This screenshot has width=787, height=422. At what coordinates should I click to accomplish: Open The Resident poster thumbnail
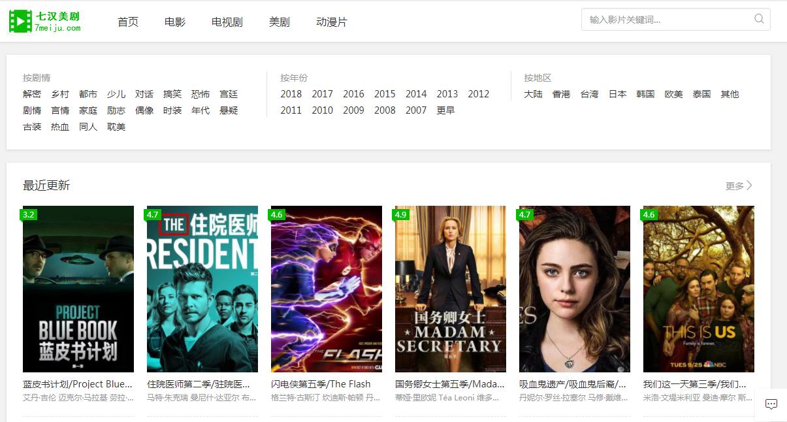202,289
